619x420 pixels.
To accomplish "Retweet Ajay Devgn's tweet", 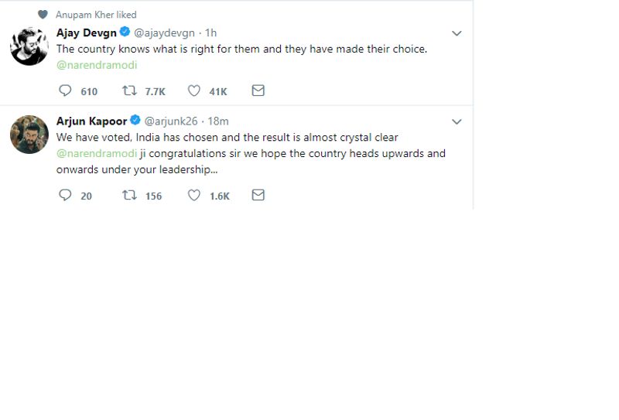I will (129, 90).
